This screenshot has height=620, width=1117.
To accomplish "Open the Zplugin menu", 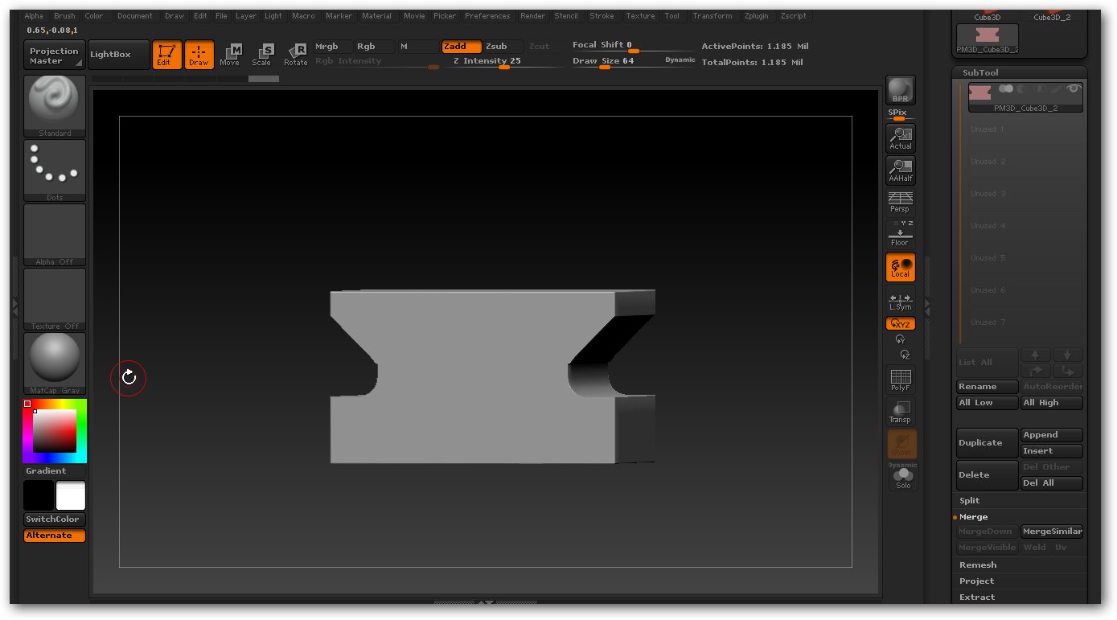I will point(755,16).
